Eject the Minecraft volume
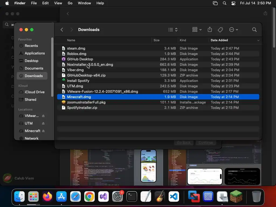The height and width of the screenshot is (207, 276). pyautogui.click(x=43, y=131)
